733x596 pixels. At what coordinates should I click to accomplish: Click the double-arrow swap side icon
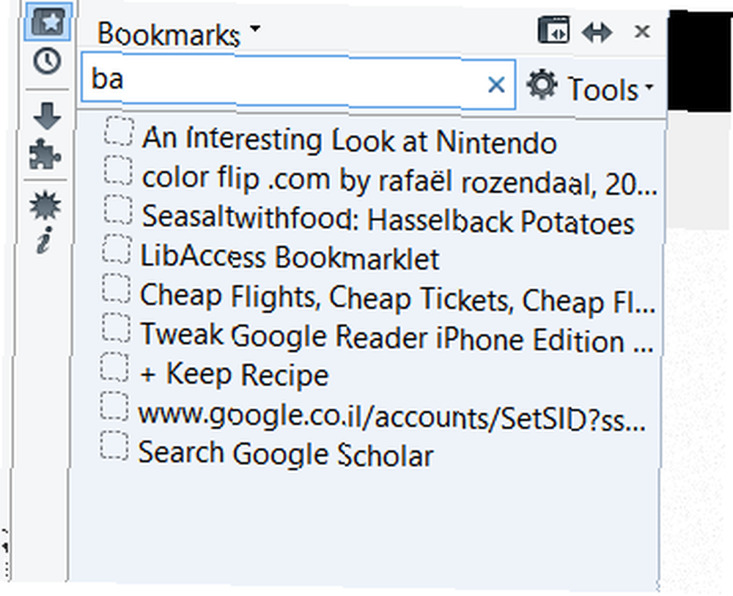597,32
